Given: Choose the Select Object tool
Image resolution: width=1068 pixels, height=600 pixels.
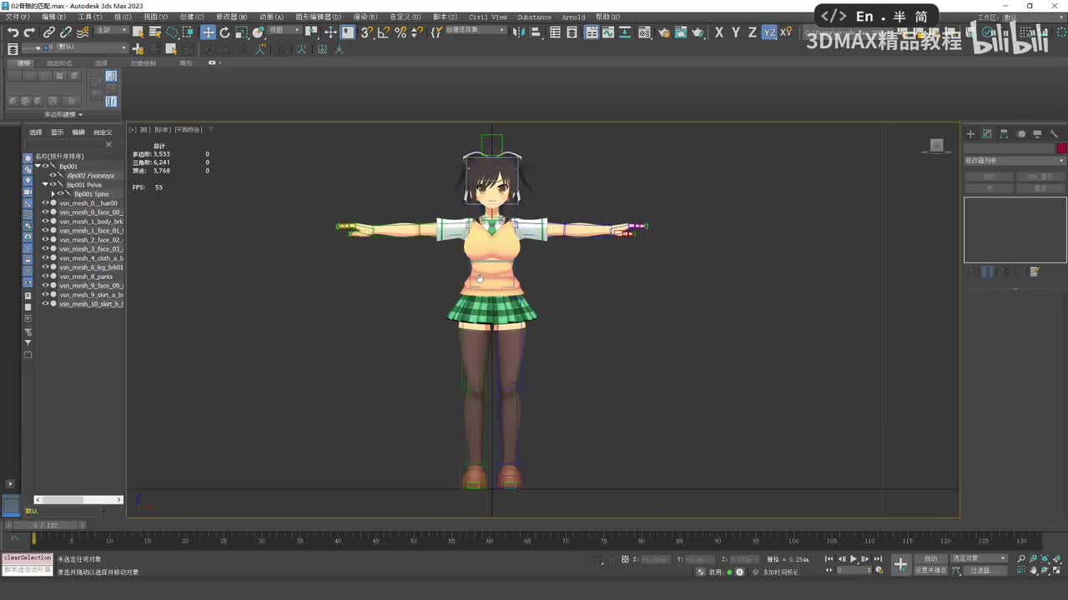Looking at the screenshot, I should click(138, 32).
